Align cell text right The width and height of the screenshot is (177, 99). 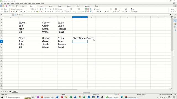pos(50,12)
